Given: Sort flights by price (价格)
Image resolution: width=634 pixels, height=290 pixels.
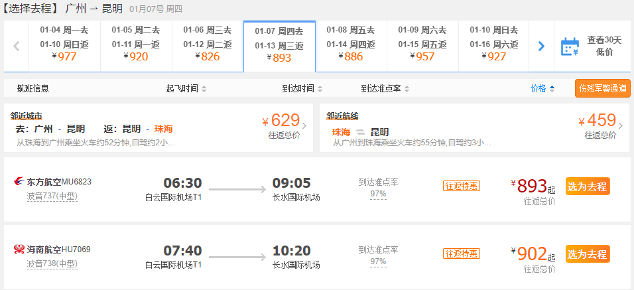Looking at the screenshot, I should [x=542, y=88].
